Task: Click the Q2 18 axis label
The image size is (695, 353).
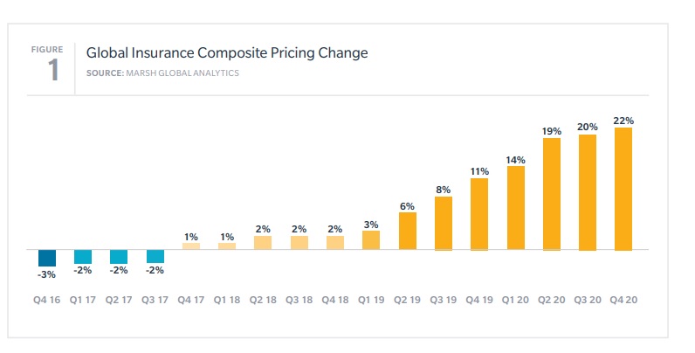Action: [263, 299]
